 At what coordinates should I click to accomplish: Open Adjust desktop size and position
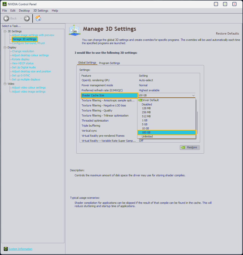pos(31,71)
